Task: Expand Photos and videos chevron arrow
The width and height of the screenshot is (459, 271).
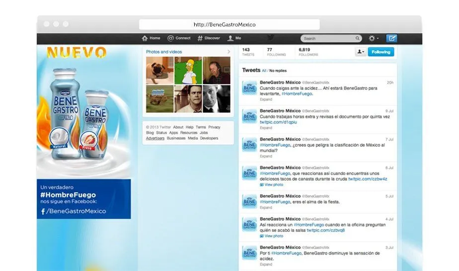Action: click(229, 52)
